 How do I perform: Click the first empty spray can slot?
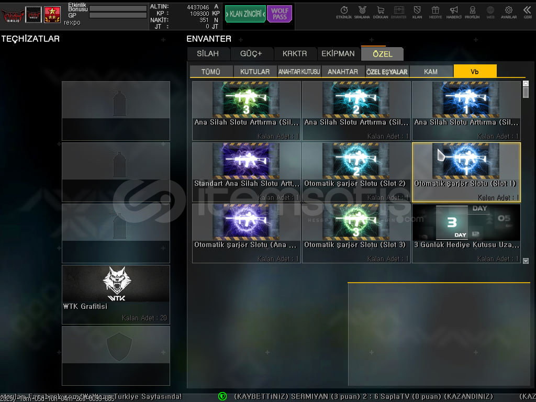116,111
